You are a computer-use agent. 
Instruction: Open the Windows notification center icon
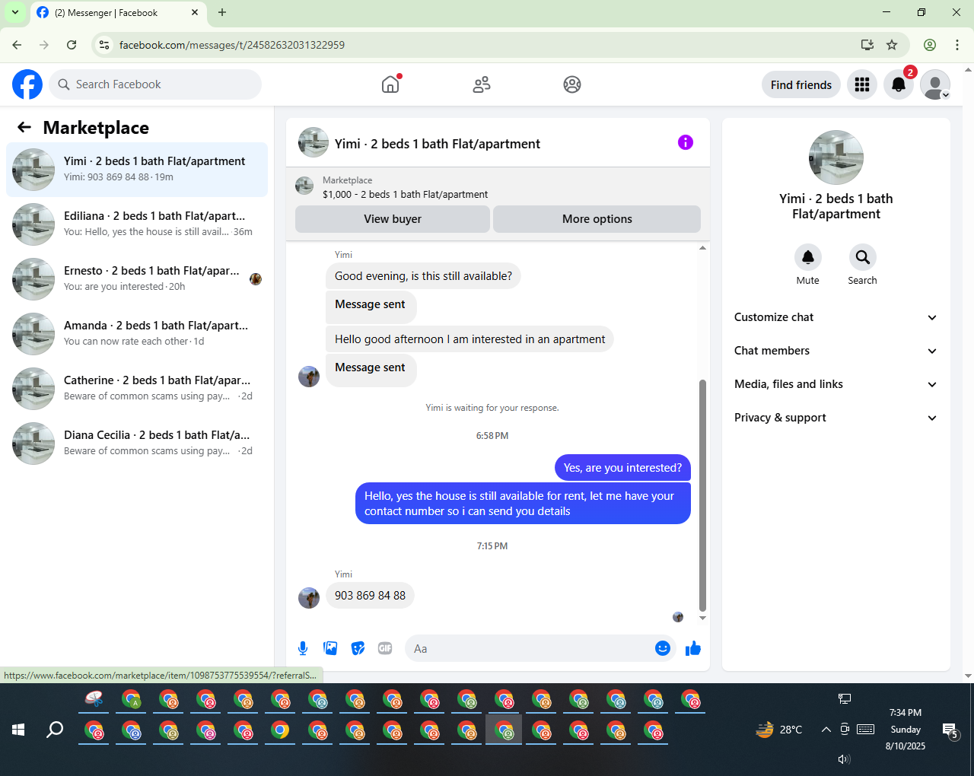pos(950,730)
